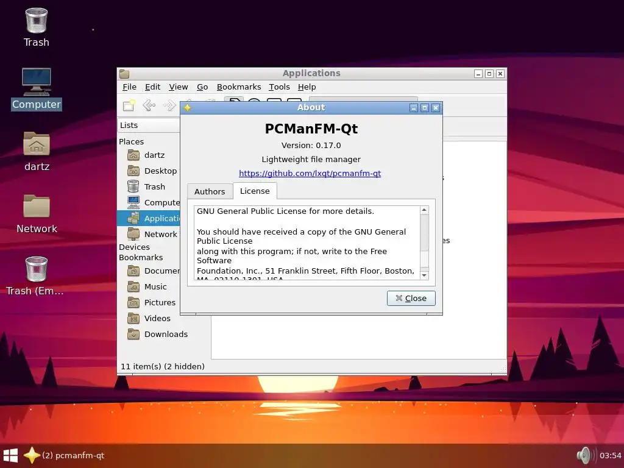Close the About dialog with Close button
Viewport: 624px width, 468px height.
[x=411, y=299]
